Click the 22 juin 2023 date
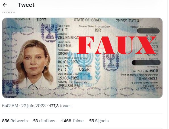 tap(34, 106)
